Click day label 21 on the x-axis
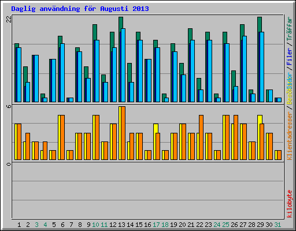 pyautogui.click(x=191, y=225)
